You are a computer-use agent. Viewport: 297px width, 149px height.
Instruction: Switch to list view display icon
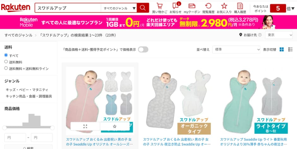click(290, 50)
